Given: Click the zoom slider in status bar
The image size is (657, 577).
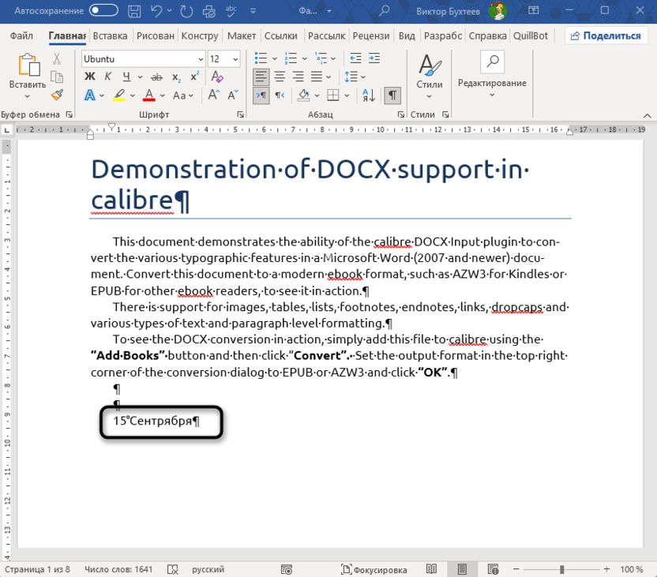Looking at the screenshot, I should click(562, 569).
